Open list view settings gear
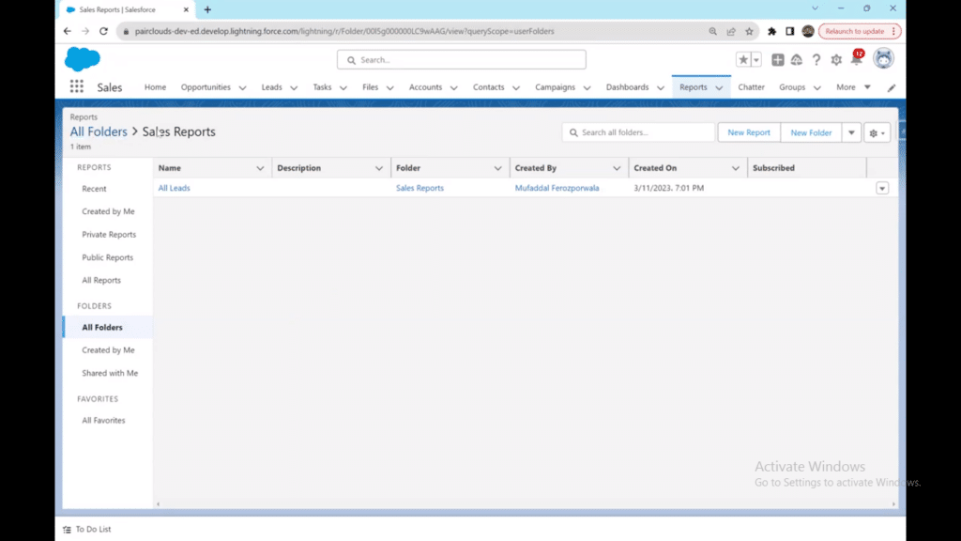The height and width of the screenshot is (541, 961). (x=877, y=132)
